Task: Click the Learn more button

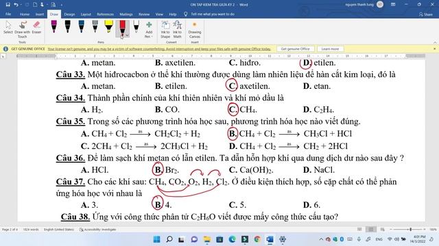Action: (x=330, y=49)
